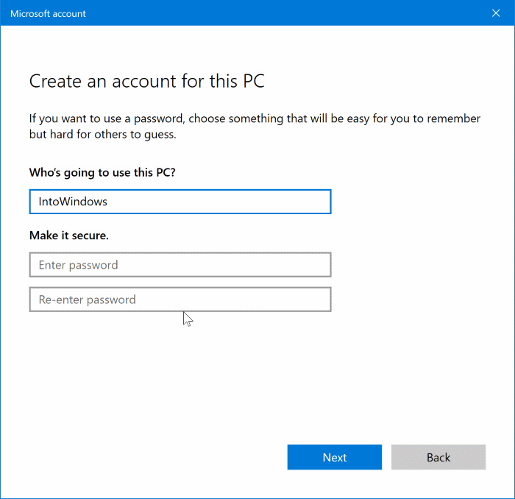Click the 'Who's going to use this PC?' label
515x499 pixels.
pyautogui.click(x=102, y=172)
